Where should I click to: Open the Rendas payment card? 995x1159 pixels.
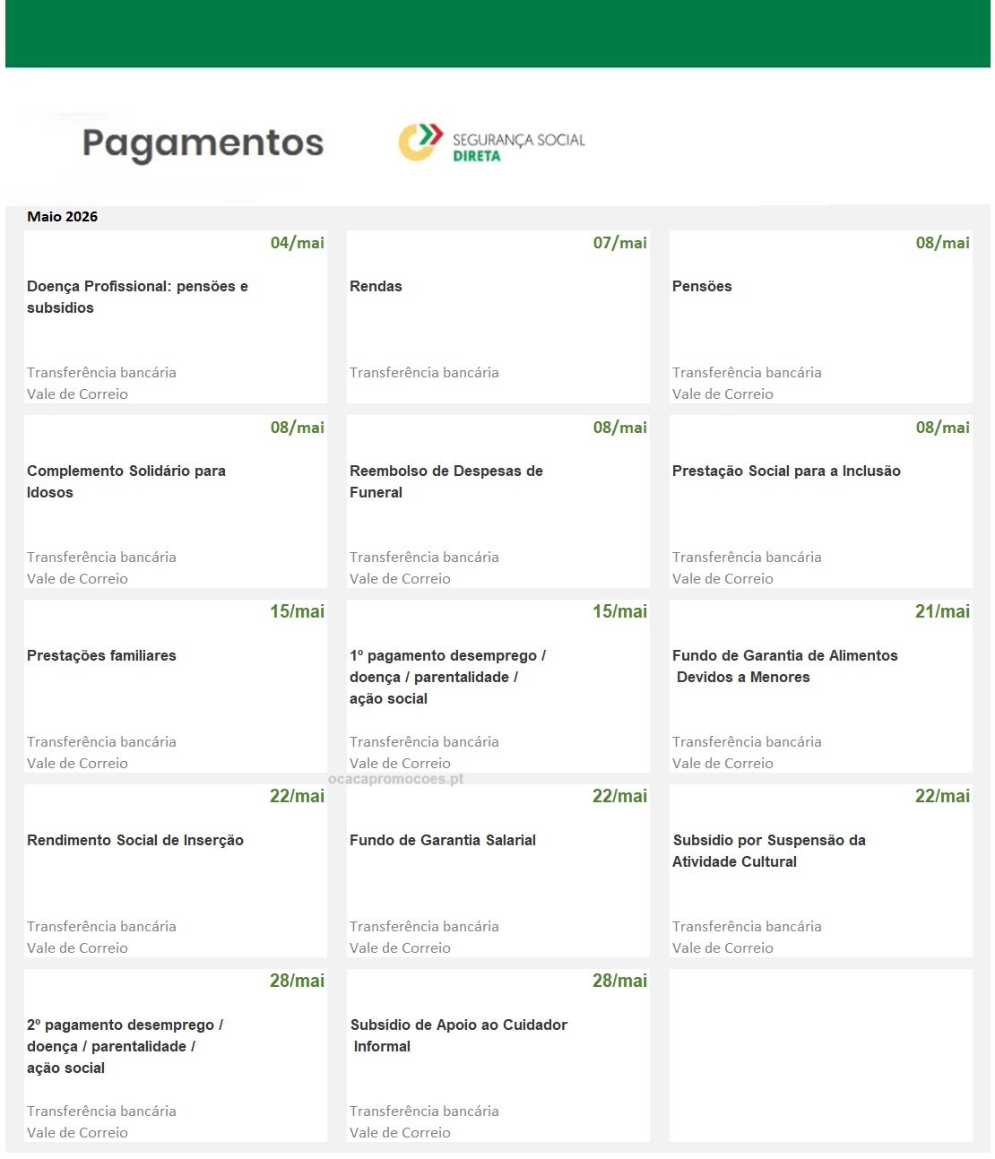pos(376,286)
